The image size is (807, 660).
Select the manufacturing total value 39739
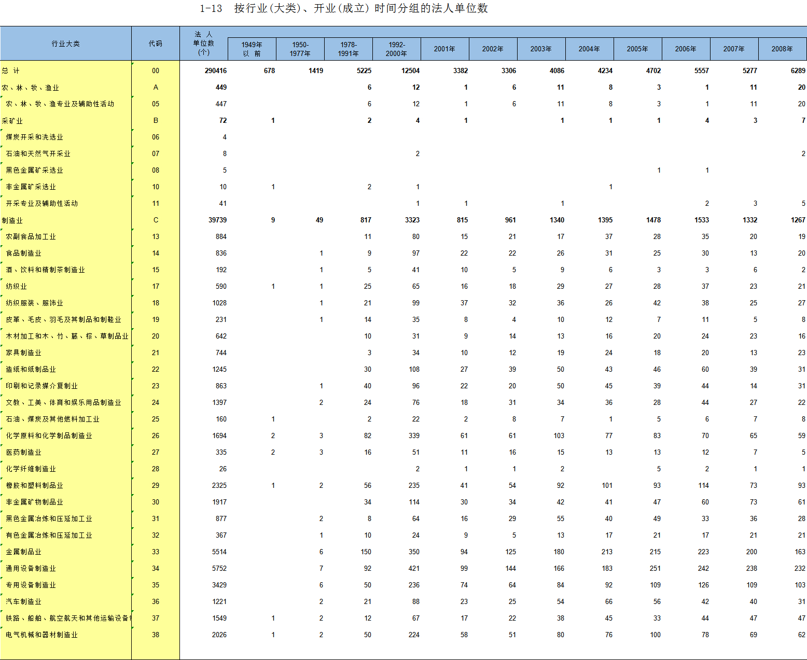click(218, 220)
